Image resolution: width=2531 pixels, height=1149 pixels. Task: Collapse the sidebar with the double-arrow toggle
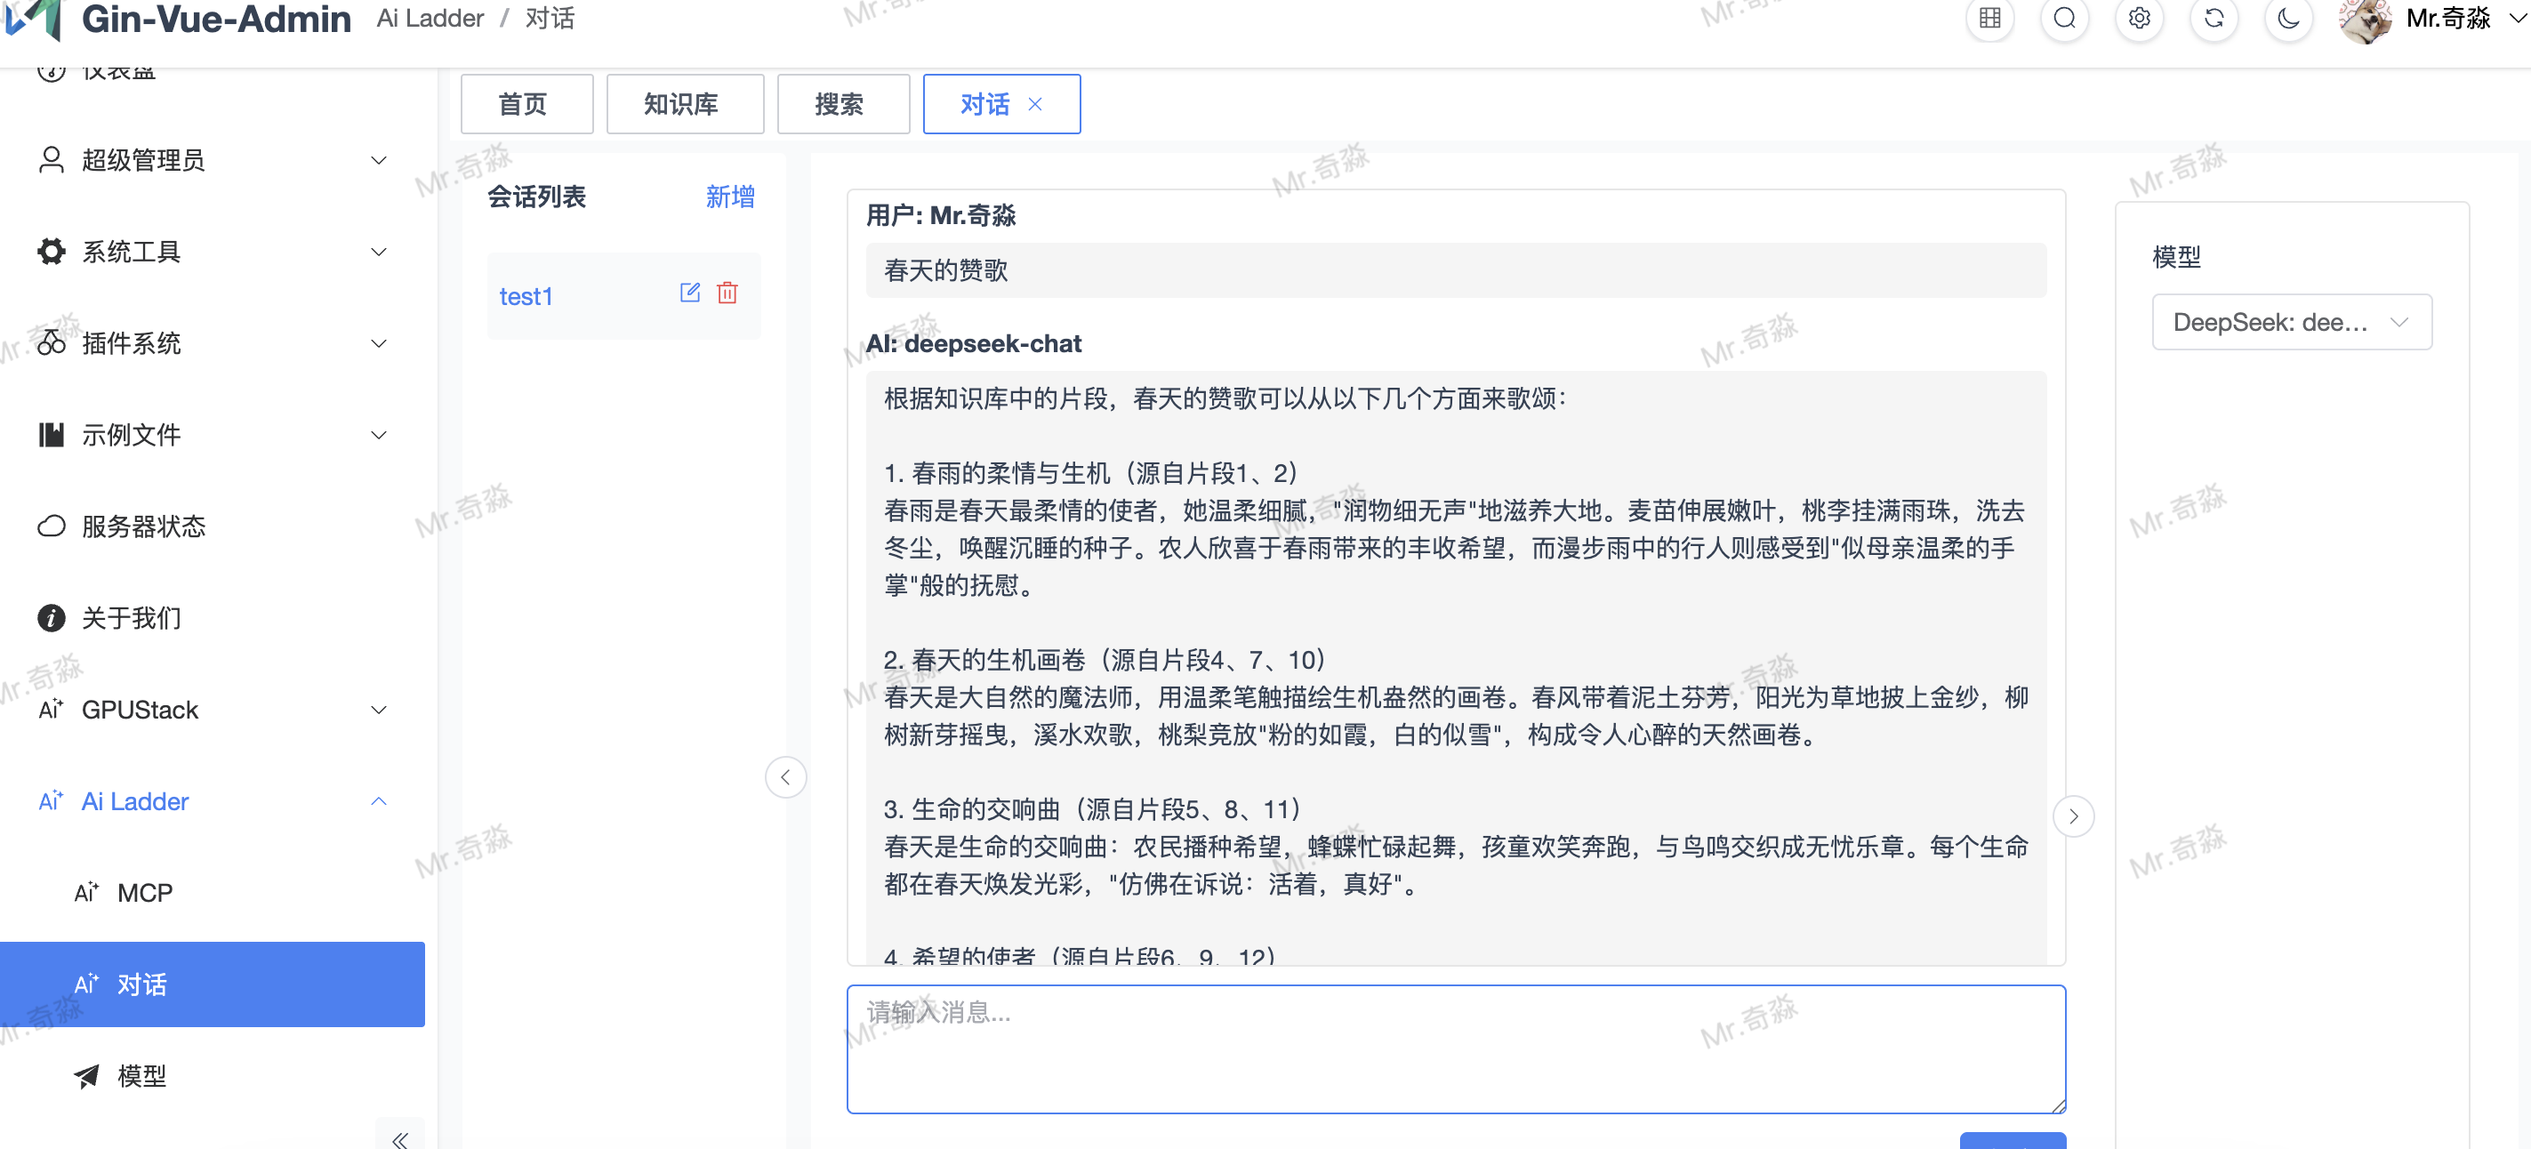tap(399, 1139)
